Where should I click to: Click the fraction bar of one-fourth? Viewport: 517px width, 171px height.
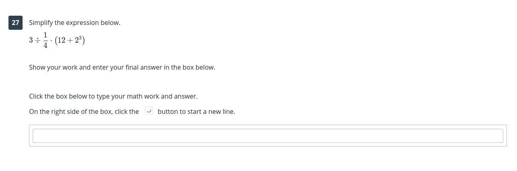[46, 40]
